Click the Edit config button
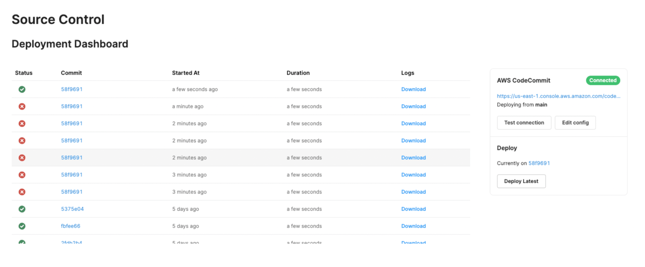Viewport: 645px width, 267px height. click(575, 123)
